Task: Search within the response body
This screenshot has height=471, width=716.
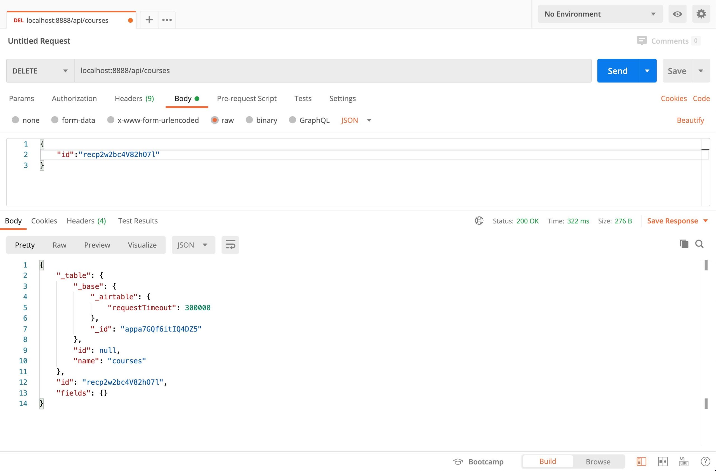Action: point(699,244)
